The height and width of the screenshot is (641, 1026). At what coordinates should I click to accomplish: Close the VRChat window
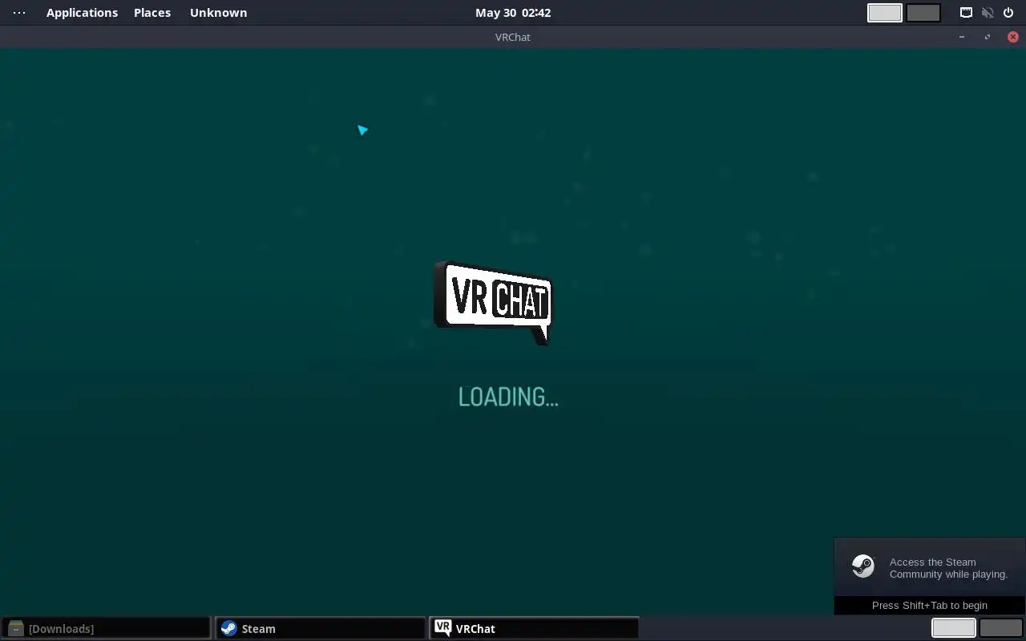pyautogui.click(x=1013, y=37)
